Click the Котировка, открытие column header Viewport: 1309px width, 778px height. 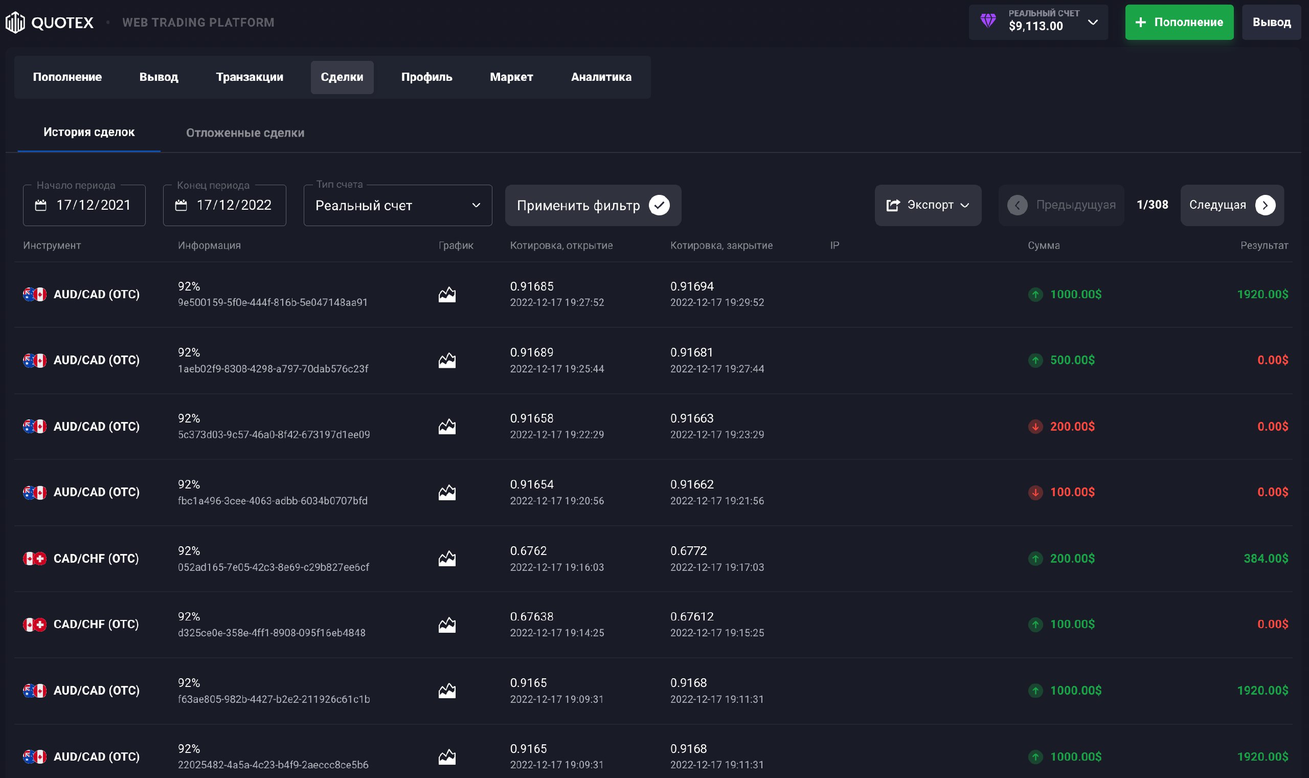click(561, 246)
